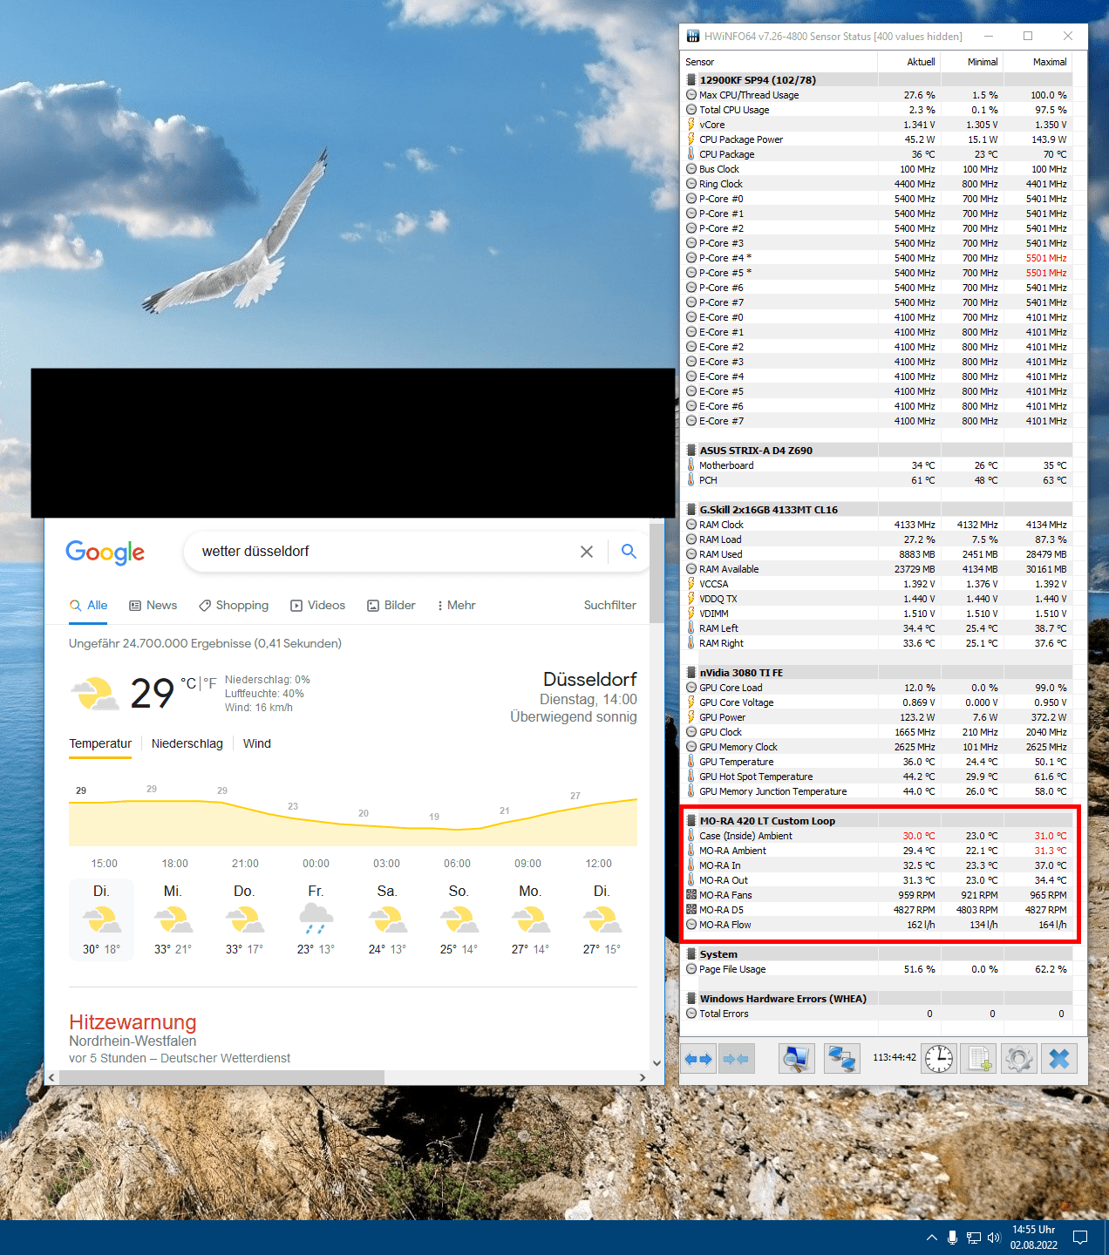This screenshot has height=1255, width=1109.
Task: Click browser horizontal scrollbar thumb
Action: pos(222,1077)
